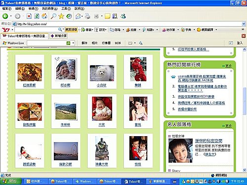
Task: Click the 新增分頁 new tab button
Action: coord(59,36)
